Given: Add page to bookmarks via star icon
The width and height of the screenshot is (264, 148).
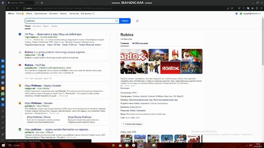Looking at the screenshot, I should coord(232,8).
